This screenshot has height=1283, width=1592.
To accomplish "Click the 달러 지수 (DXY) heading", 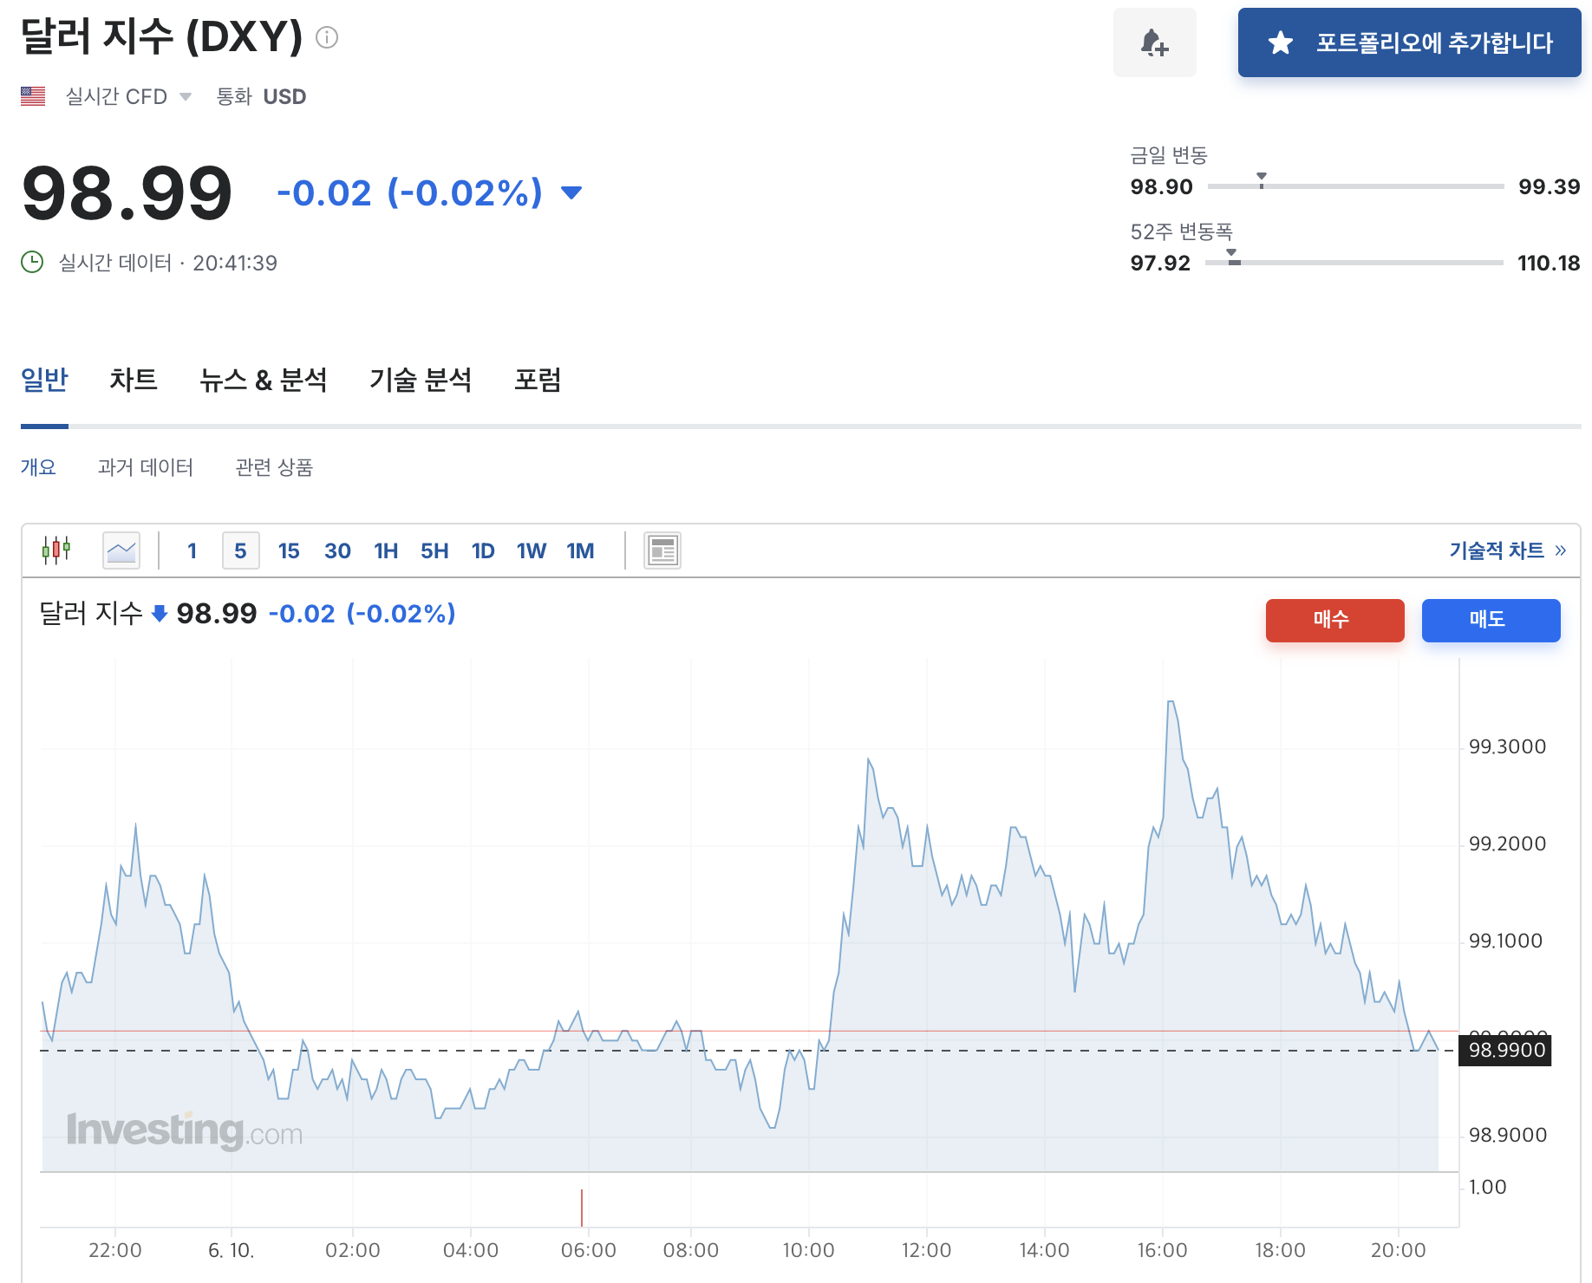I will (x=161, y=36).
